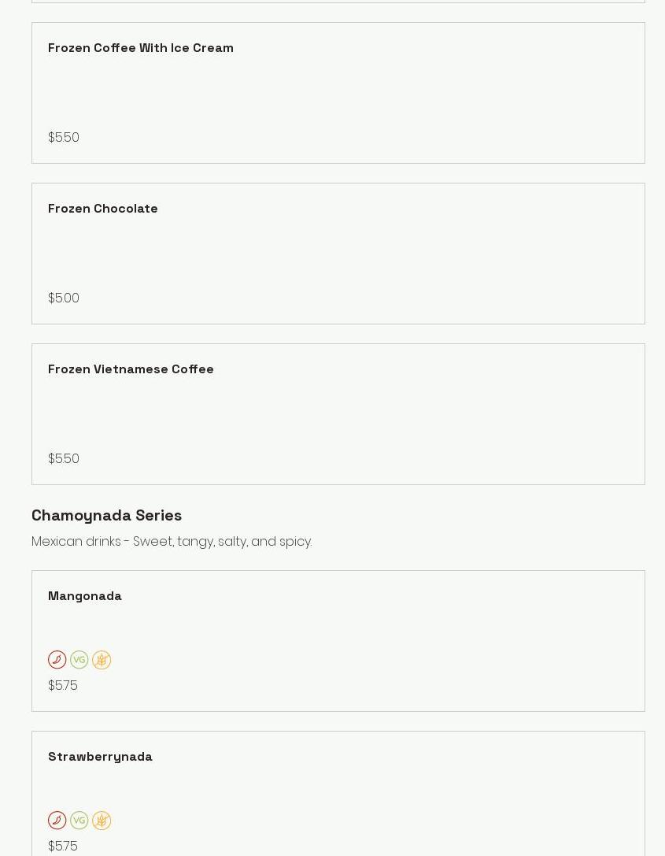Select the Frozen Chocolate menu card
The height and width of the screenshot is (856, 665).
pos(338,254)
